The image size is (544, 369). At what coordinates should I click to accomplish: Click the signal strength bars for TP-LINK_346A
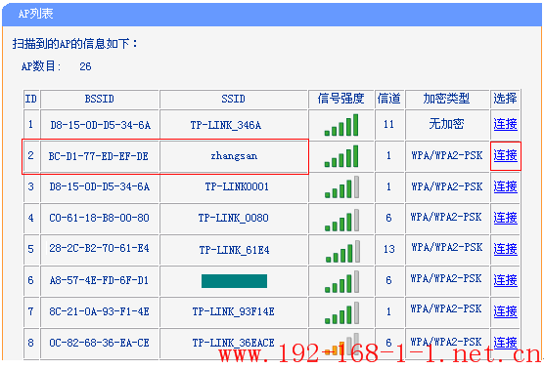click(341, 125)
